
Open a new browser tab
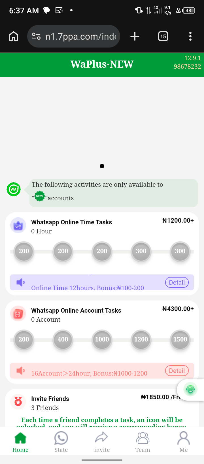coord(135,36)
